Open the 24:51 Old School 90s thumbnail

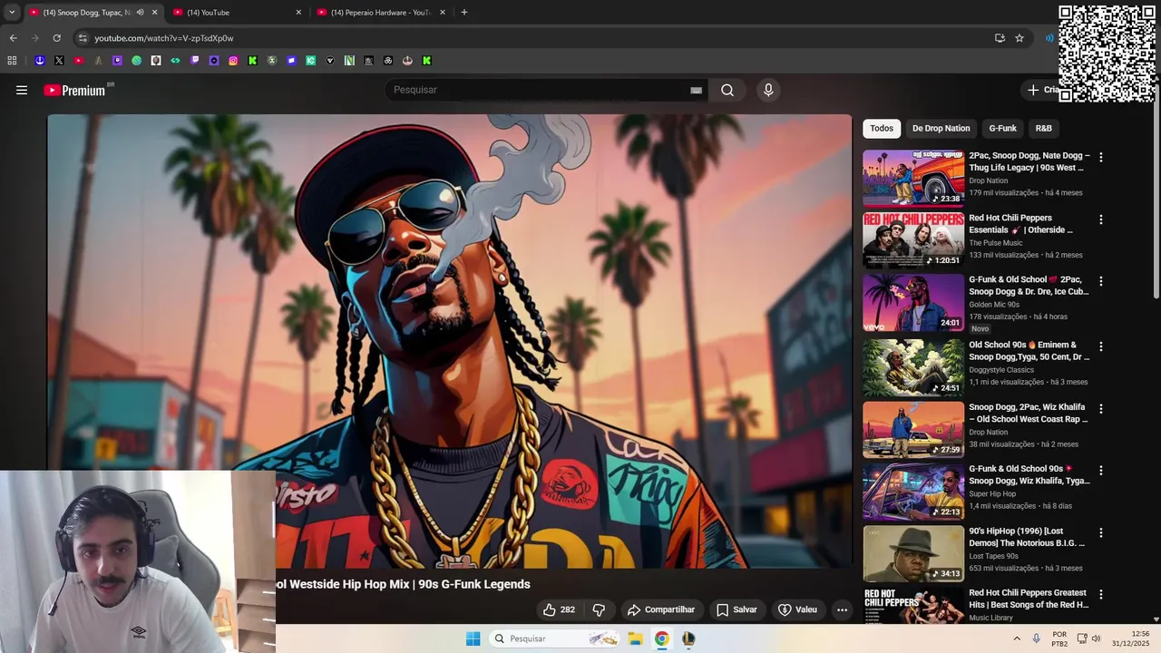coord(913,367)
